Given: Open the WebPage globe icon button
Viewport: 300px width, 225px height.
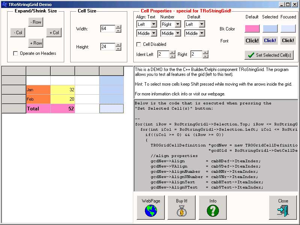Looking at the screenshot, I should [x=151, y=207].
